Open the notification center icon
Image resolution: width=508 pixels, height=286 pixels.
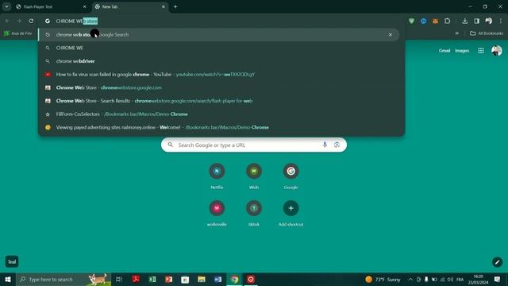click(x=498, y=279)
